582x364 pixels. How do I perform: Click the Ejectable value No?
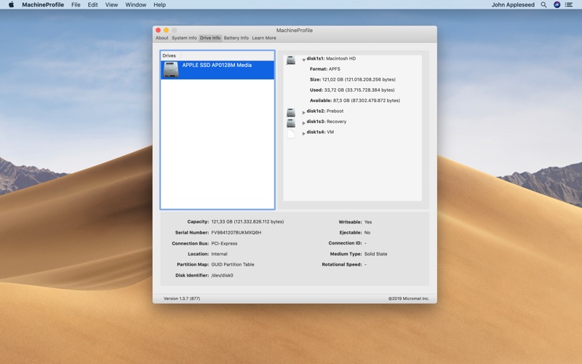[367, 232]
